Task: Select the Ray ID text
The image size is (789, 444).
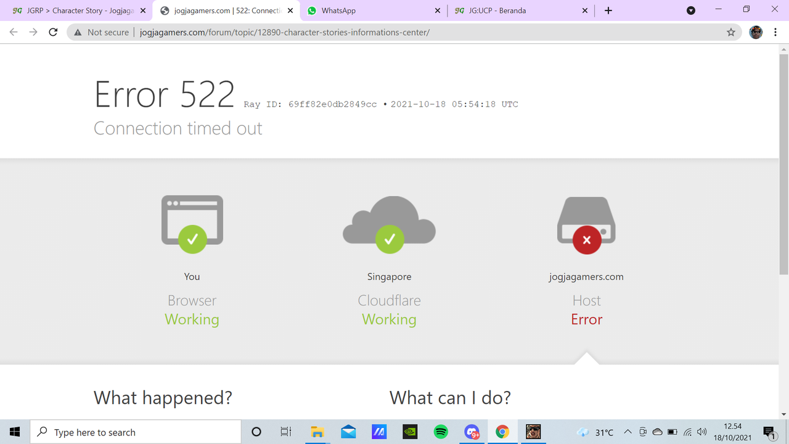Action: pyautogui.click(x=310, y=104)
